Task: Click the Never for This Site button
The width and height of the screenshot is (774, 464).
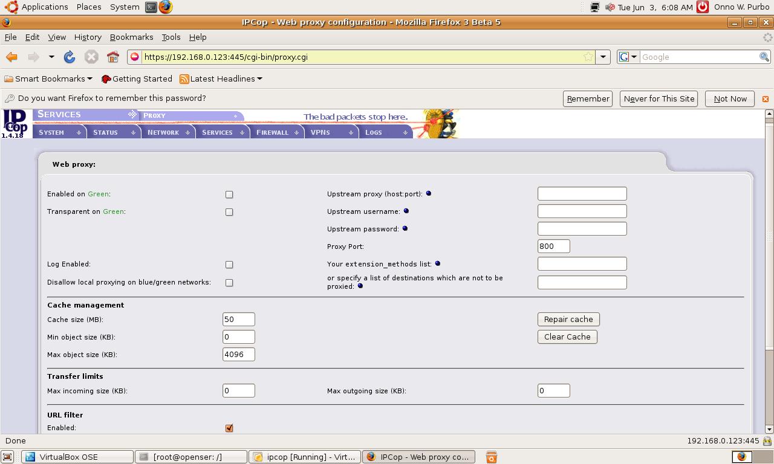Action: [x=659, y=98]
